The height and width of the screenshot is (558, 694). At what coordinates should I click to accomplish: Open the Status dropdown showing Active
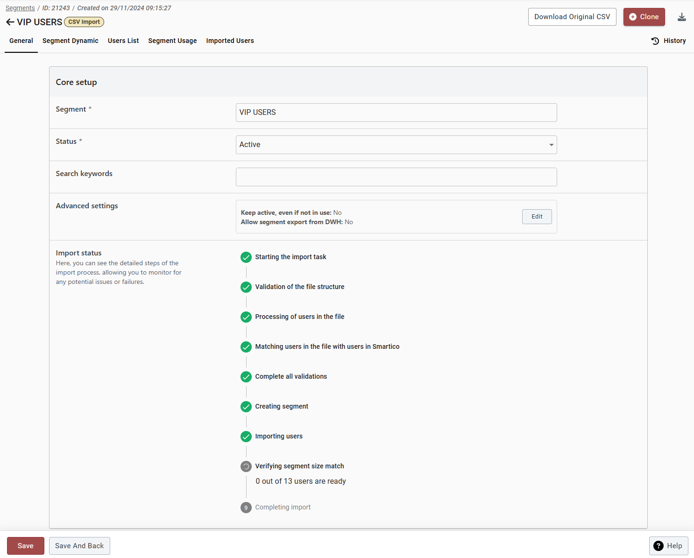[x=396, y=145]
